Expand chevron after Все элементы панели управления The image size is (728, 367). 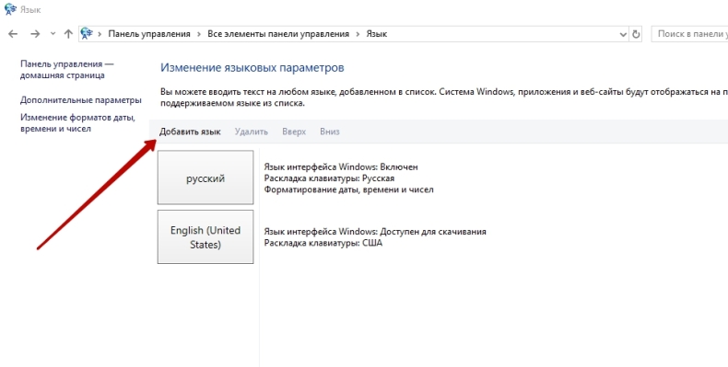pyautogui.click(x=358, y=34)
